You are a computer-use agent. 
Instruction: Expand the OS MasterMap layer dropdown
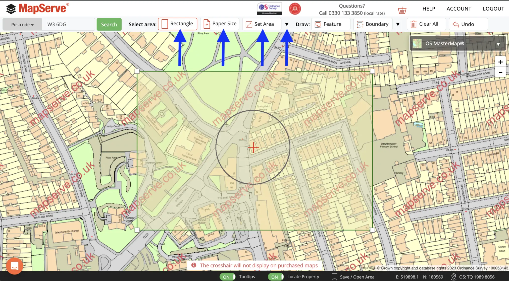(x=499, y=43)
